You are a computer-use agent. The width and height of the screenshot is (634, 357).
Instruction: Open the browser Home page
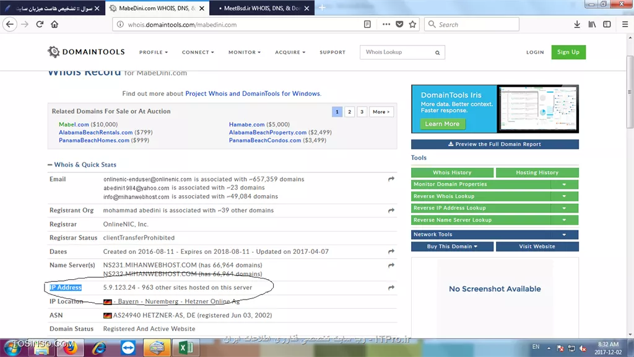tap(54, 24)
